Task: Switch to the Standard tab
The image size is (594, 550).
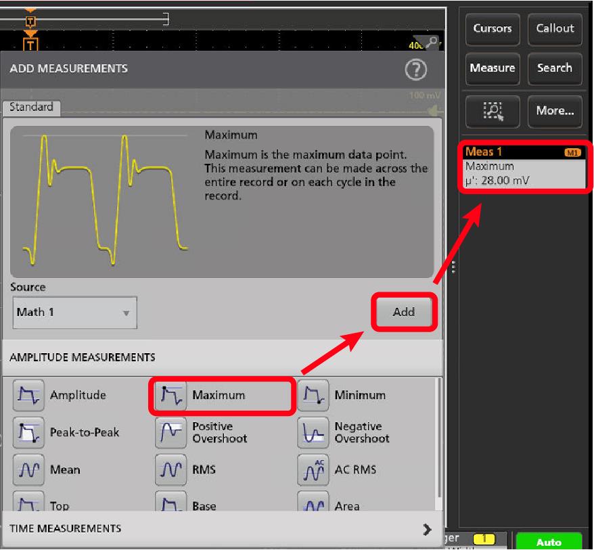Action: (31, 107)
